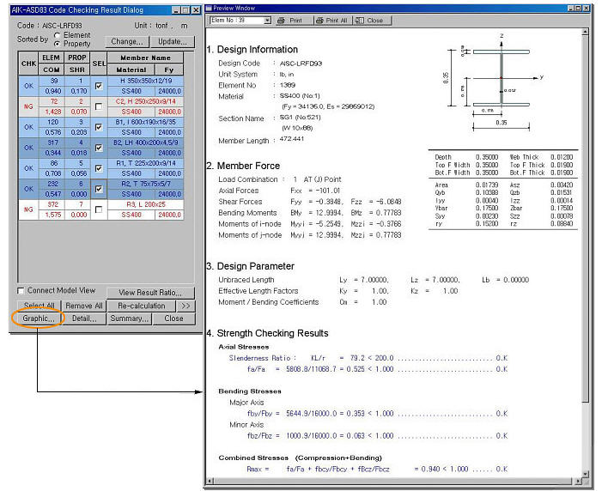This screenshot has height=491, width=608.
Task: Uncheck SEL for H 350x350x12/19 row
Action: pos(99,86)
